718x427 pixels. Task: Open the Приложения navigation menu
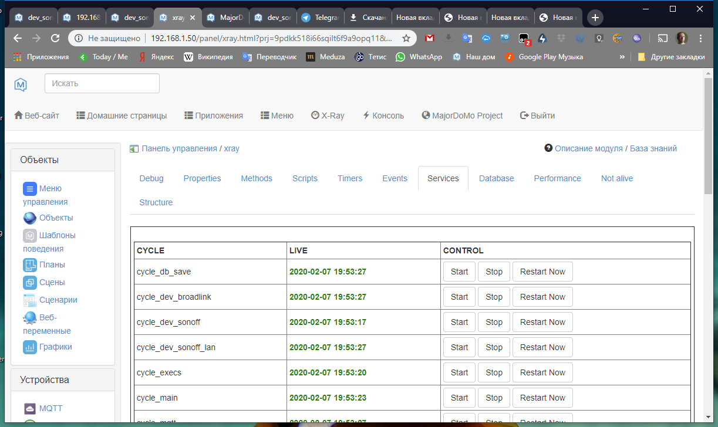tap(214, 116)
